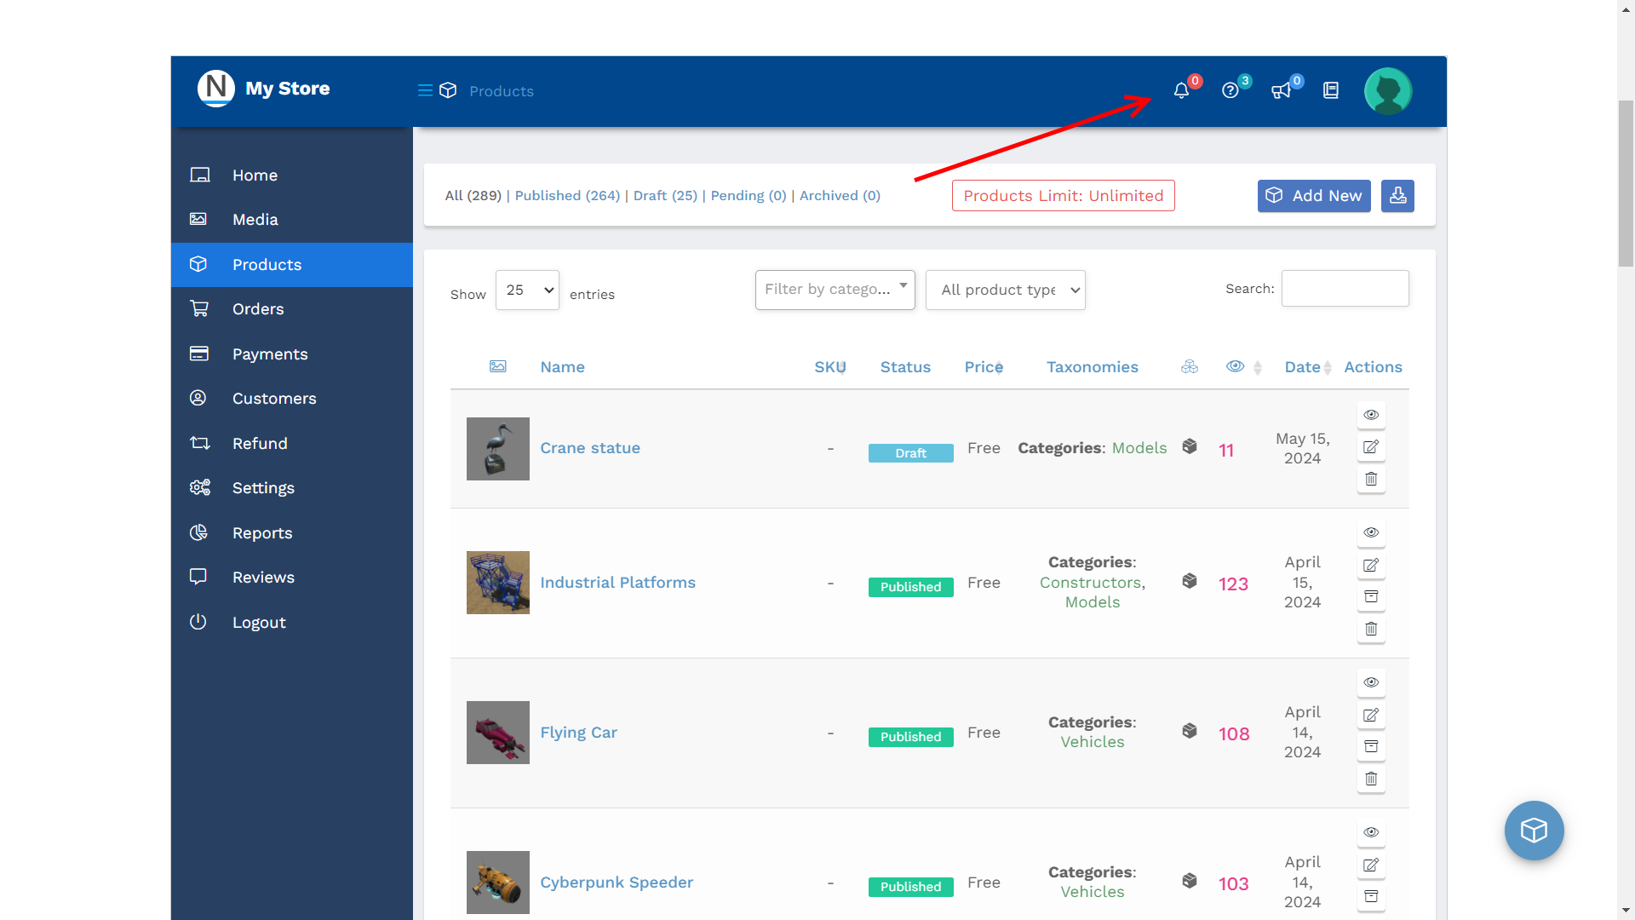Delete Crane statue using trash icon

coord(1371,479)
